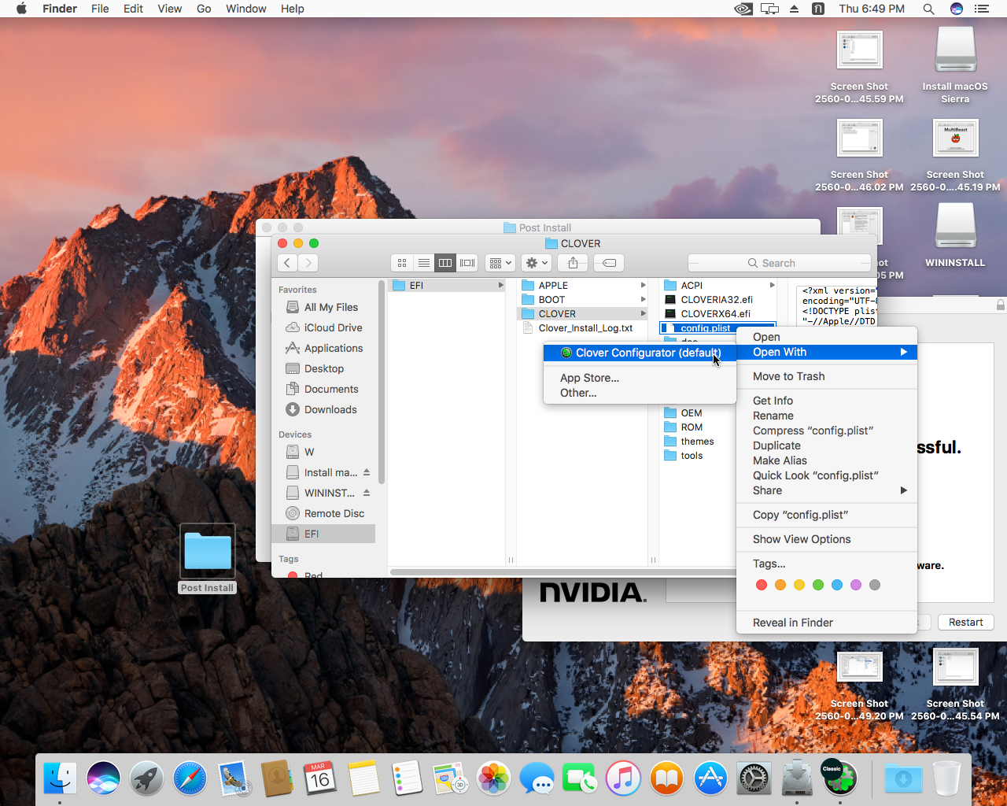This screenshot has width=1007, height=806.
Task: Click the Finder Search field
Action: click(x=779, y=263)
